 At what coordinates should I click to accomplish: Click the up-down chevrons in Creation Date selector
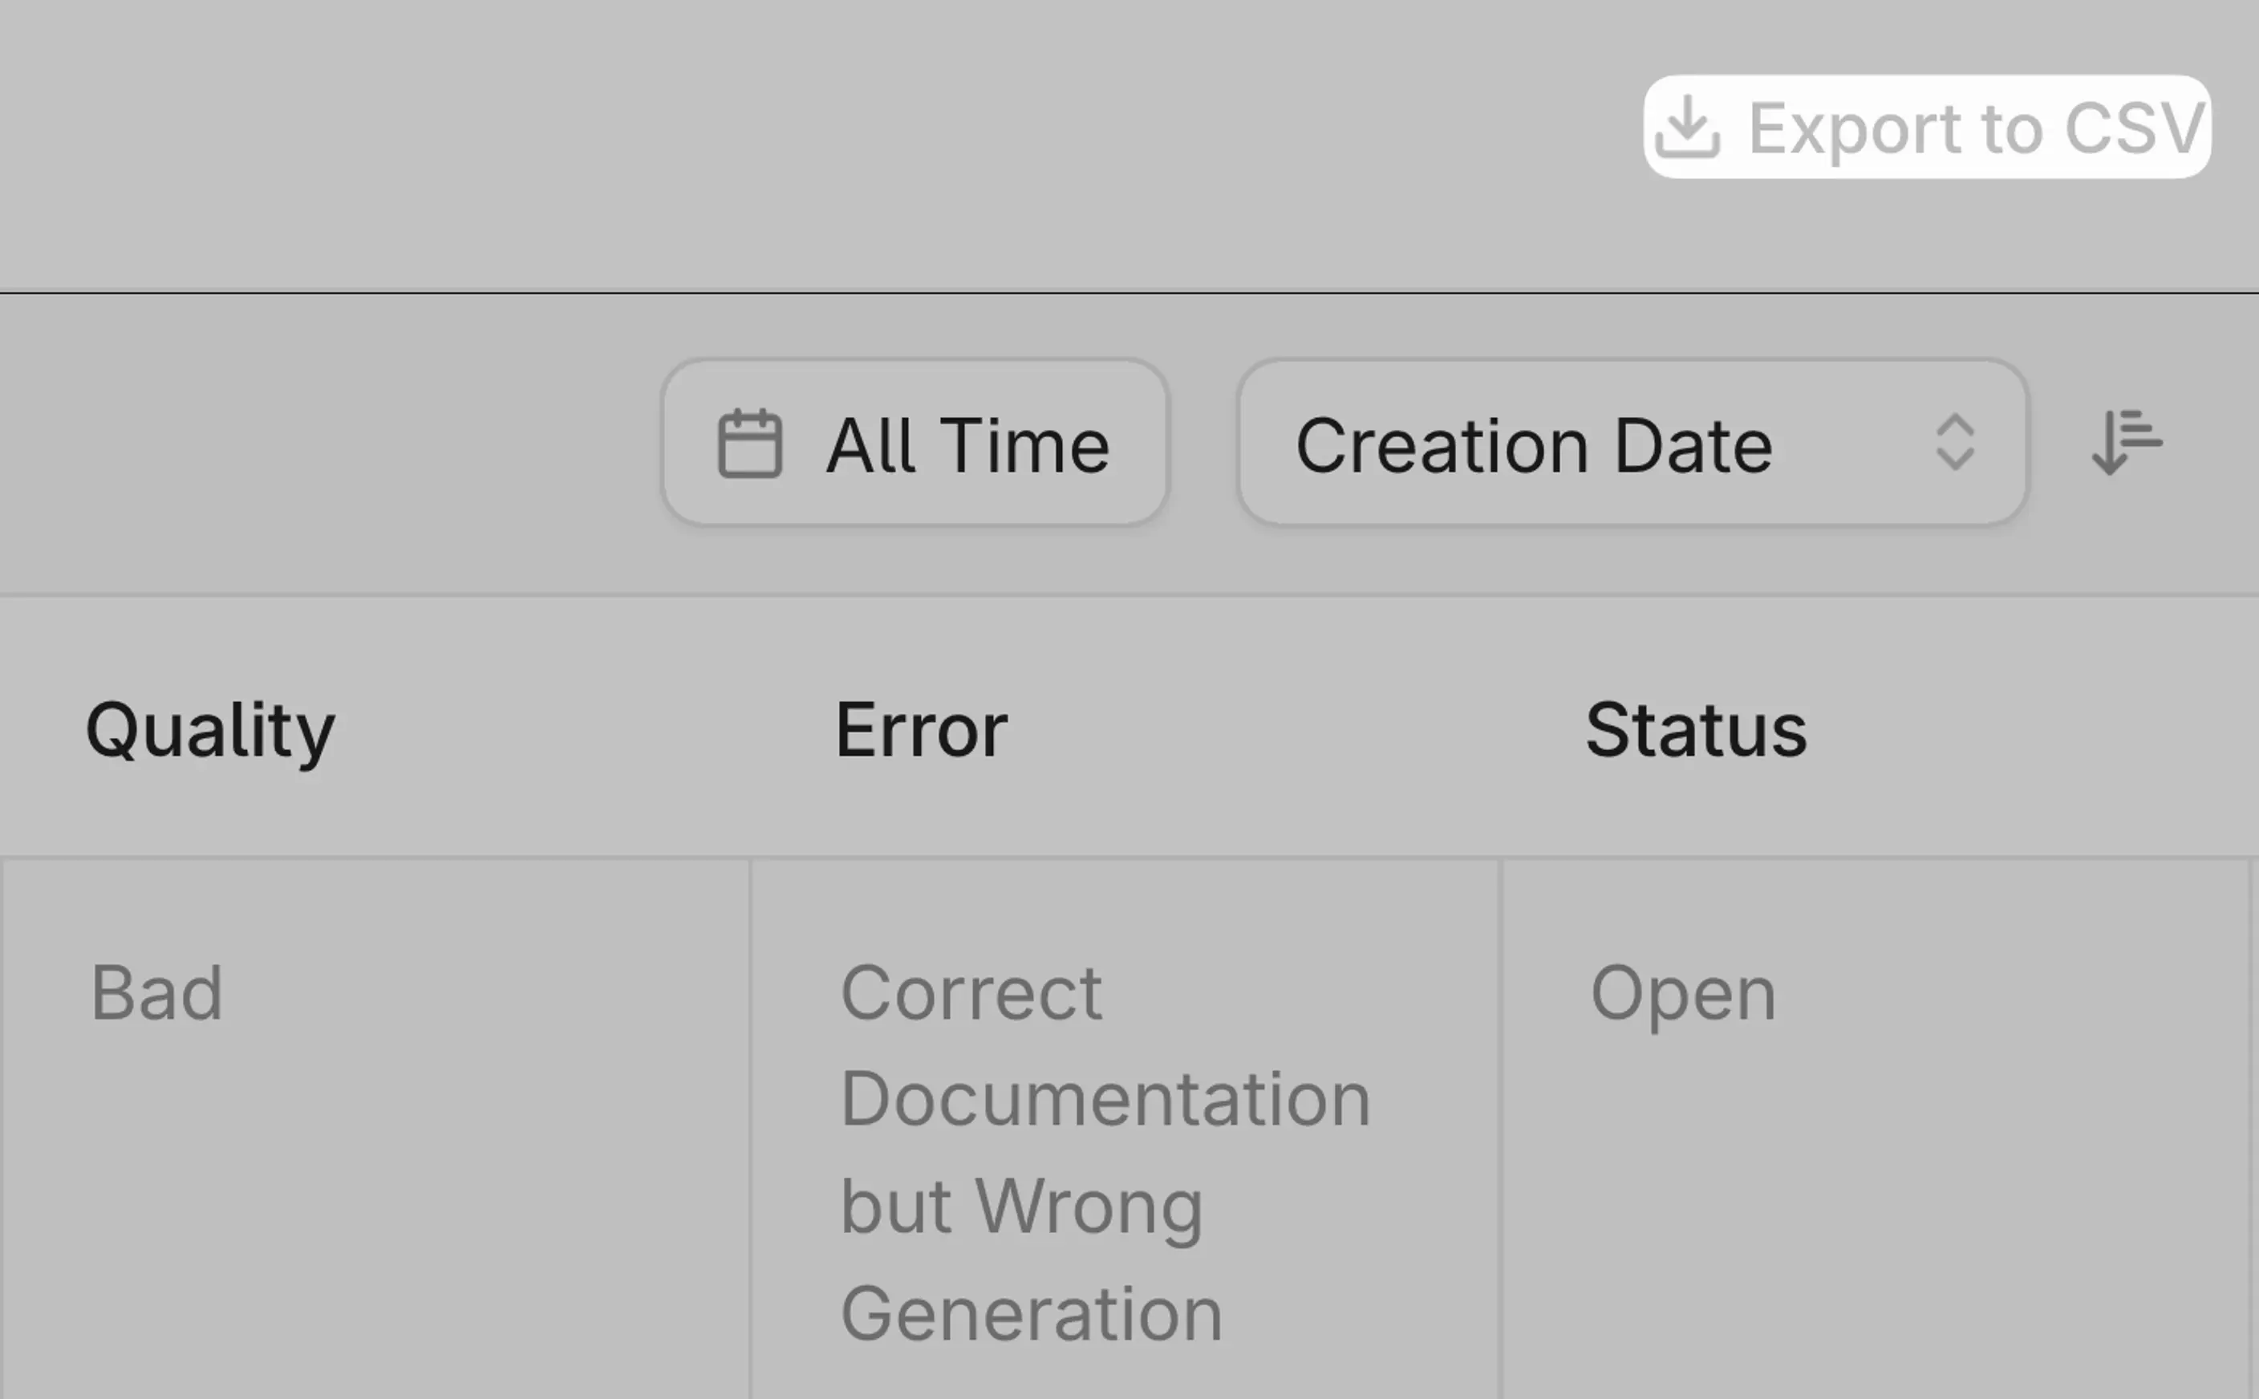[1955, 442]
